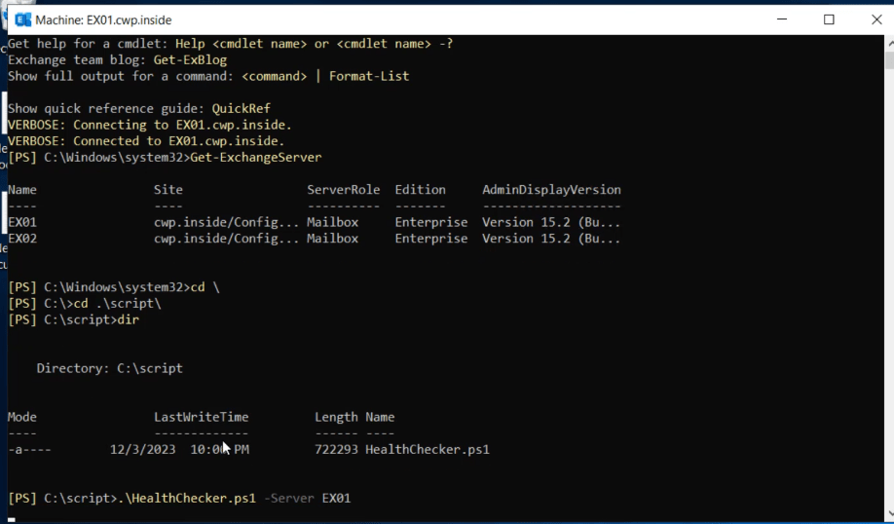Click the window title 'Machine: EX01.cwp.inside'
Screen dimensions: 894x524
103,19
